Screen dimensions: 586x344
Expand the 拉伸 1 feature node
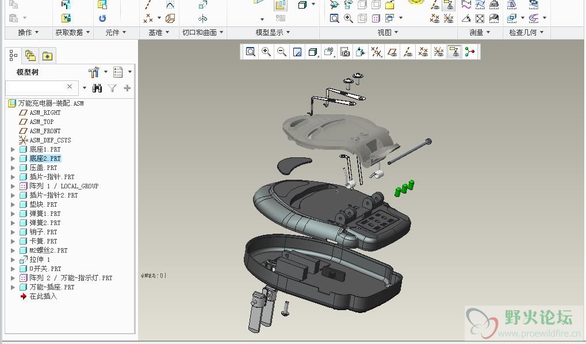pyautogui.click(x=13, y=260)
